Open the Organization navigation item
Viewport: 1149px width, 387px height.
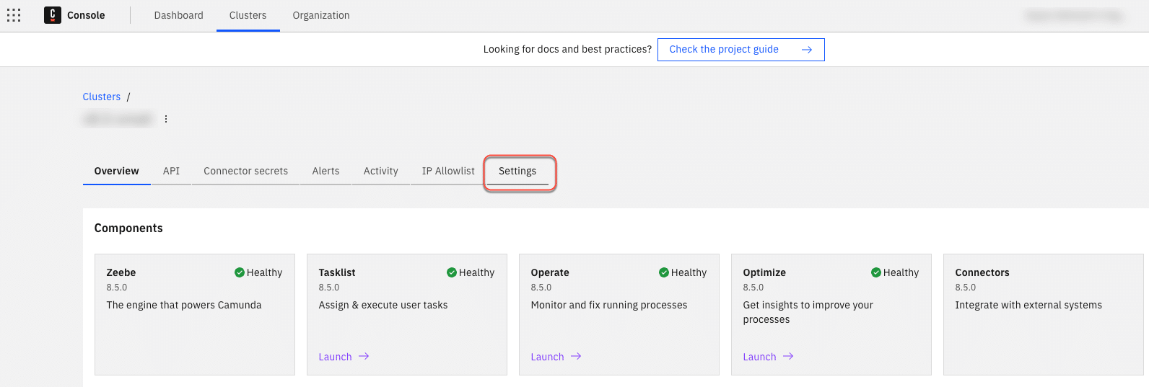(321, 15)
